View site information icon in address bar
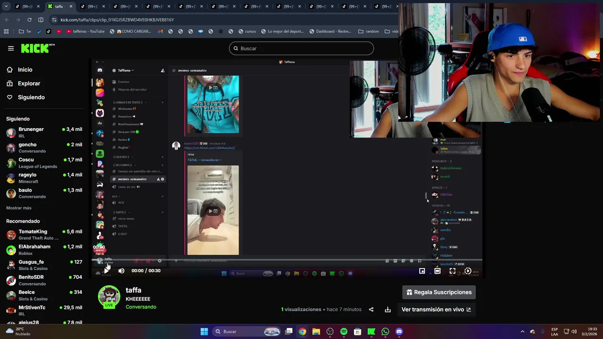 55,20
